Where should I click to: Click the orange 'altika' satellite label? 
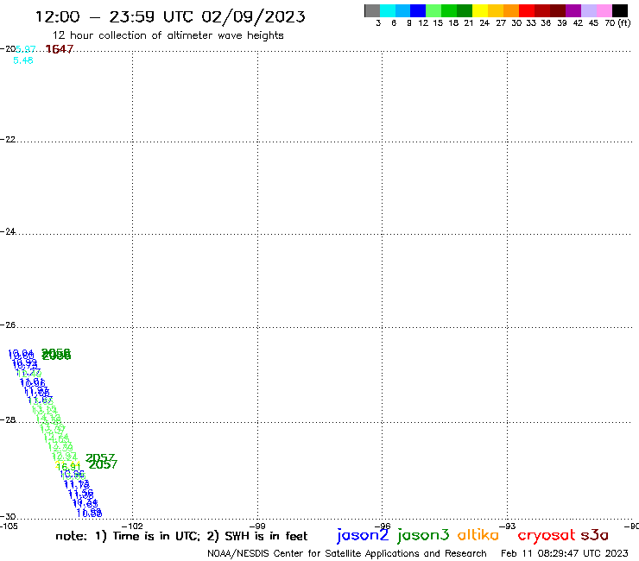click(478, 535)
